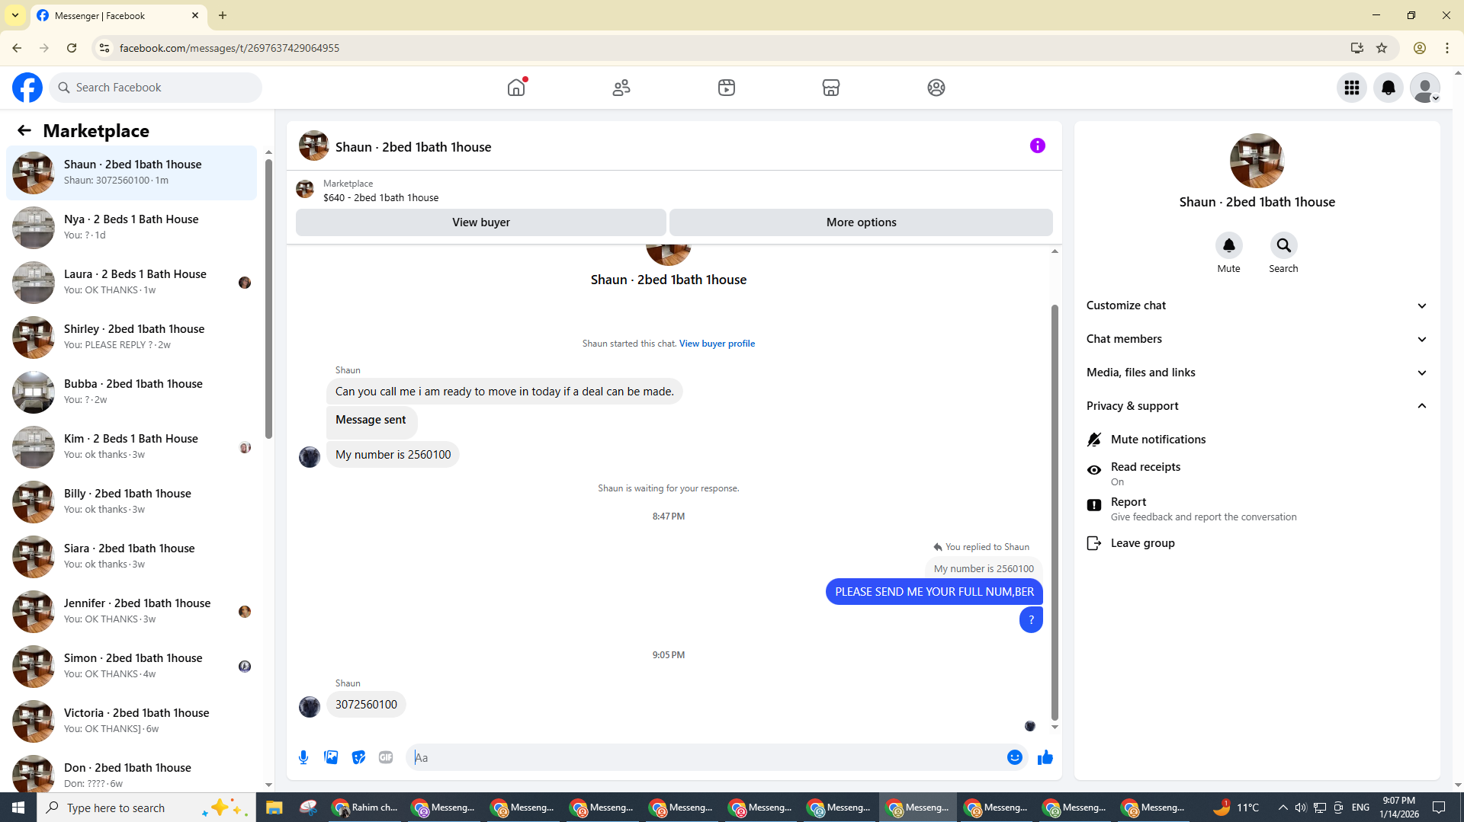Open the notifications bell
Viewport: 1464px width, 822px height.
pos(1389,88)
